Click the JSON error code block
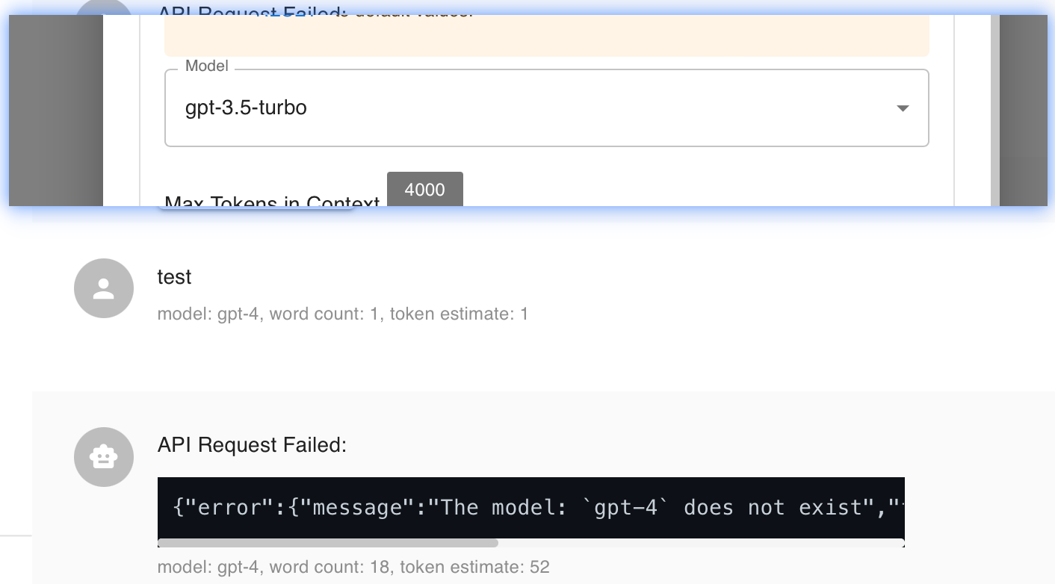The width and height of the screenshot is (1055, 584). pos(531,508)
